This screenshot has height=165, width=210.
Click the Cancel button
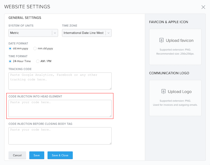pyautogui.click(x=17, y=155)
